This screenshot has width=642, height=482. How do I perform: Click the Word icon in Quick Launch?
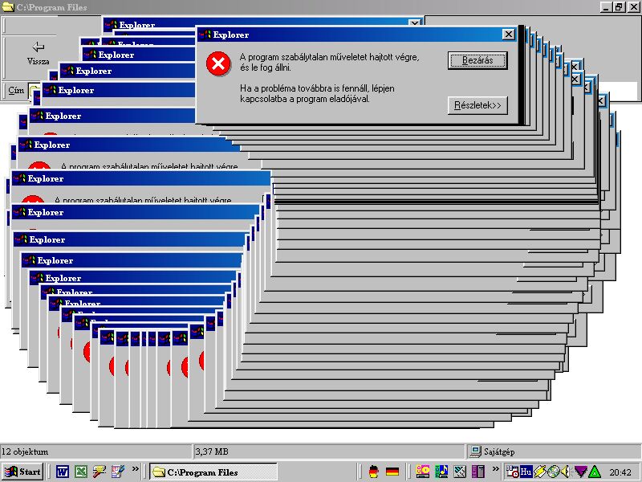62,472
